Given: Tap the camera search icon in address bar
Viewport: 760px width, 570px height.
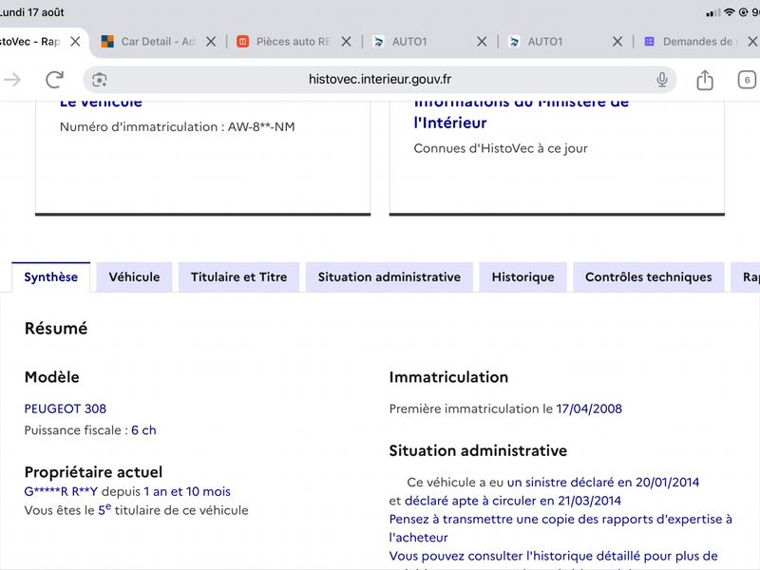Looking at the screenshot, I should [100, 80].
